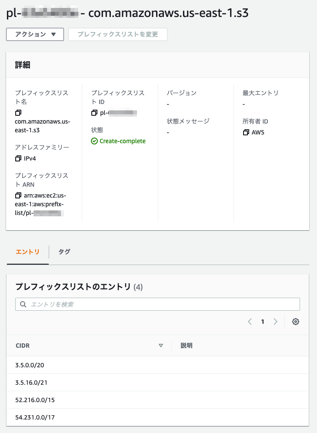Click the プレフィックスリストを変更 button

pos(118,34)
